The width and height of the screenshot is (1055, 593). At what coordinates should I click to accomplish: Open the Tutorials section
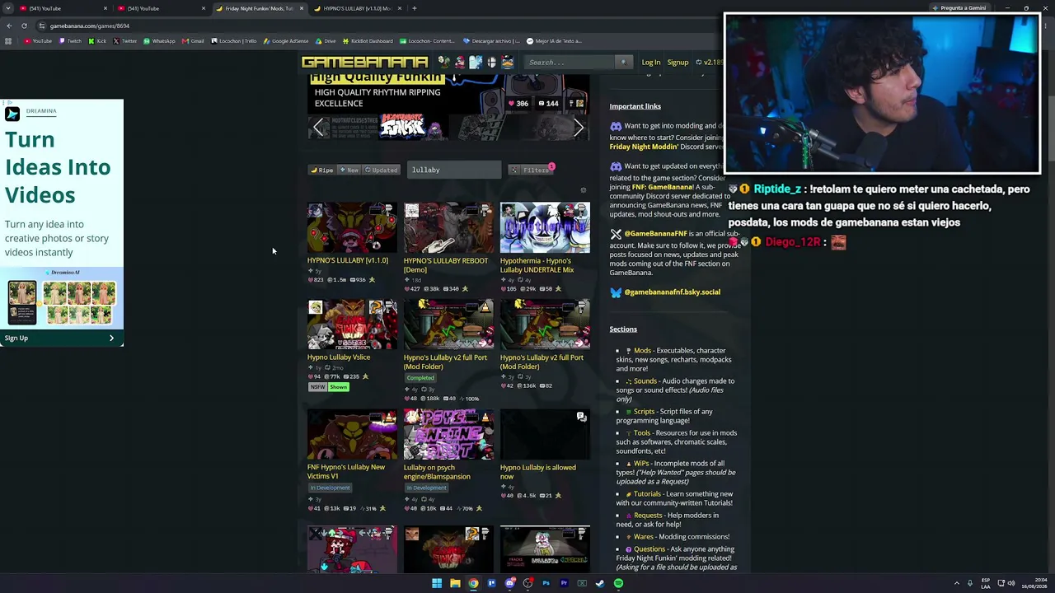647,494
